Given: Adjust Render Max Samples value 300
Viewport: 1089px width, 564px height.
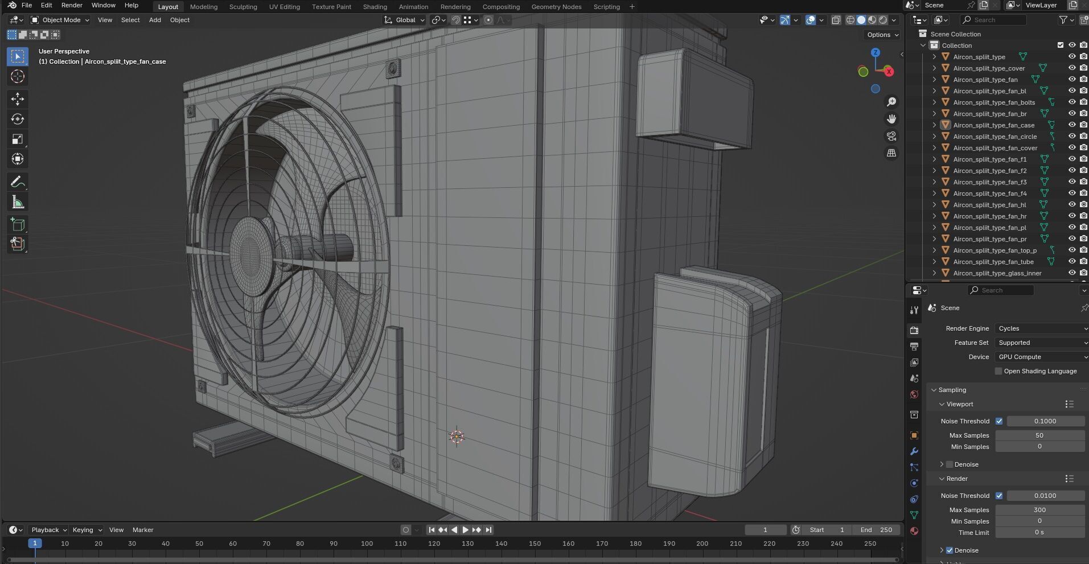Looking at the screenshot, I should tap(1039, 510).
